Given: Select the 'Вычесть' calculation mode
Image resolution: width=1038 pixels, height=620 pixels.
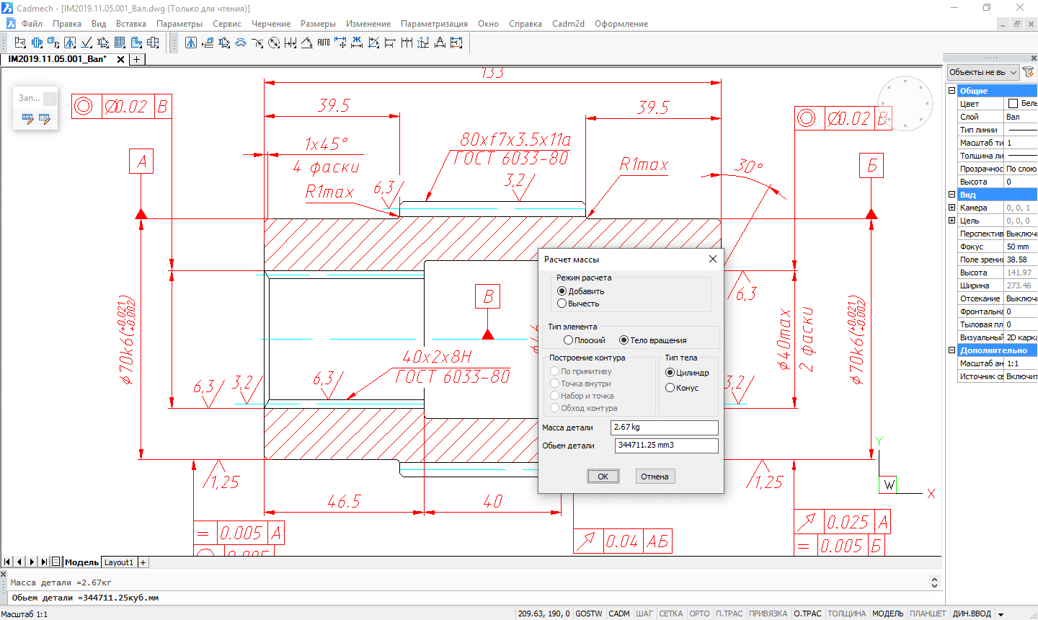Looking at the screenshot, I should click(562, 304).
